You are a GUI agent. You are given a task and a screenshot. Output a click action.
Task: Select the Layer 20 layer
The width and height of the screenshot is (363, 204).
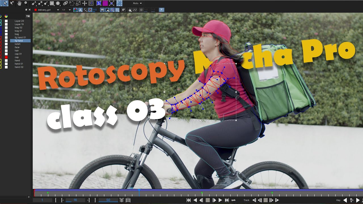(19, 21)
